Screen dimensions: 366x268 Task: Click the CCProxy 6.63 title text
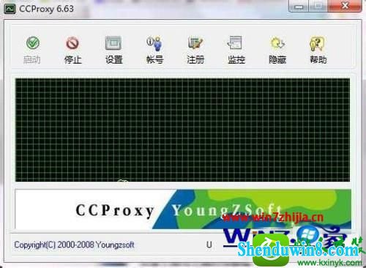pyautogui.click(x=46, y=9)
